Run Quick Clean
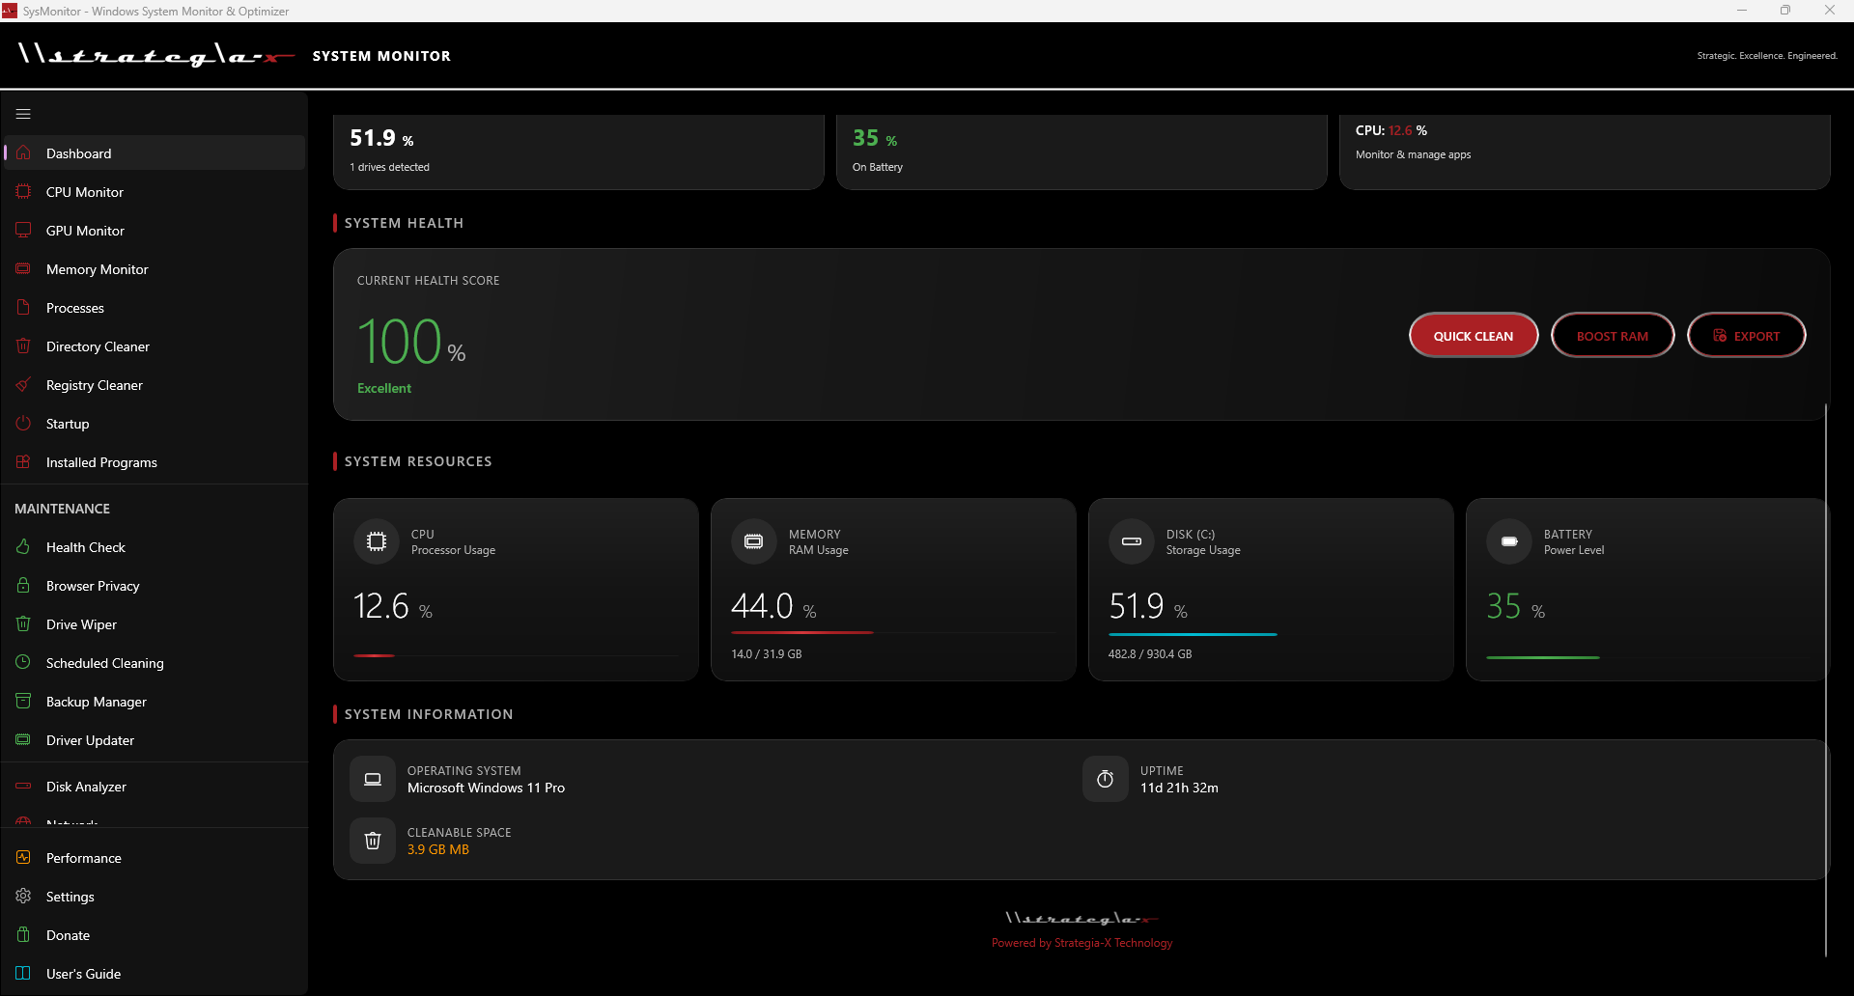 coord(1473,335)
